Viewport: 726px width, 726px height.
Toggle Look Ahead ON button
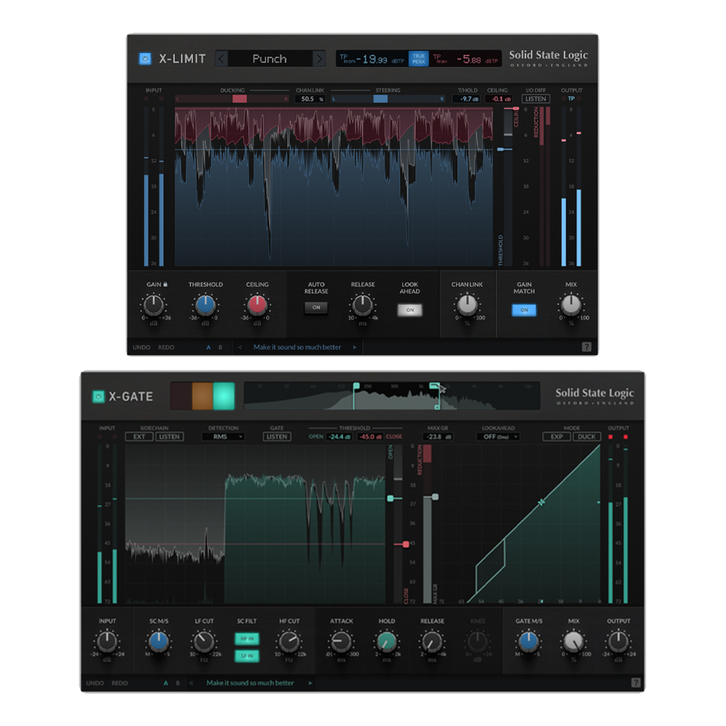410,310
